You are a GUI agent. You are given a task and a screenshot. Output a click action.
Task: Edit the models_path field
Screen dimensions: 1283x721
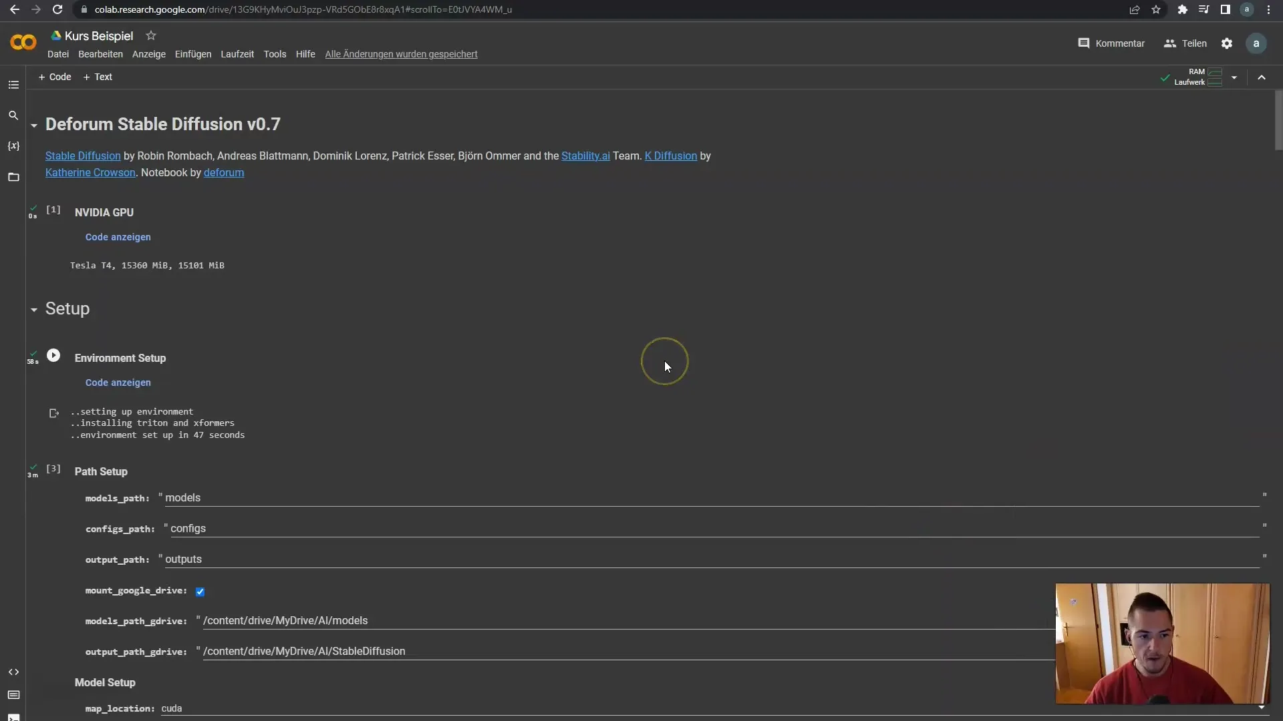712,498
